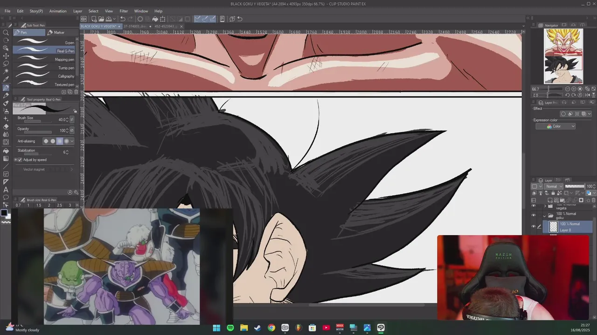This screenshot has width=597, height=335.
Task: Select the Eraser tool
Action: (x=6, y=127)
